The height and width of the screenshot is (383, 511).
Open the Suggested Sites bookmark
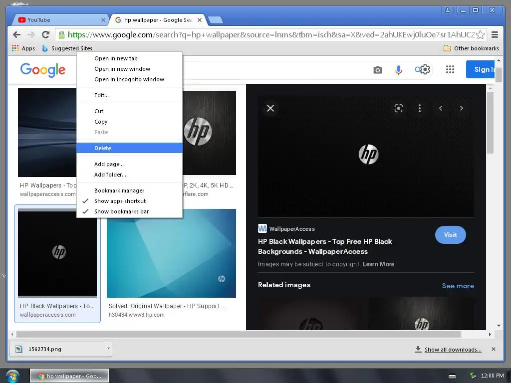(x=67, y=48)
